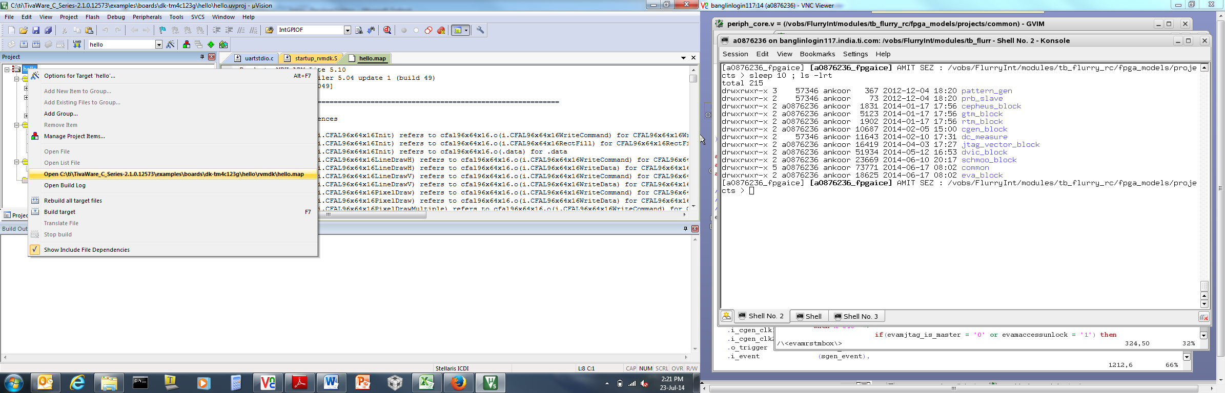This screenshot has width=1225, height=393.
Task: Choose 'Add Group...' from context menu
Action: tap(173, 114)
